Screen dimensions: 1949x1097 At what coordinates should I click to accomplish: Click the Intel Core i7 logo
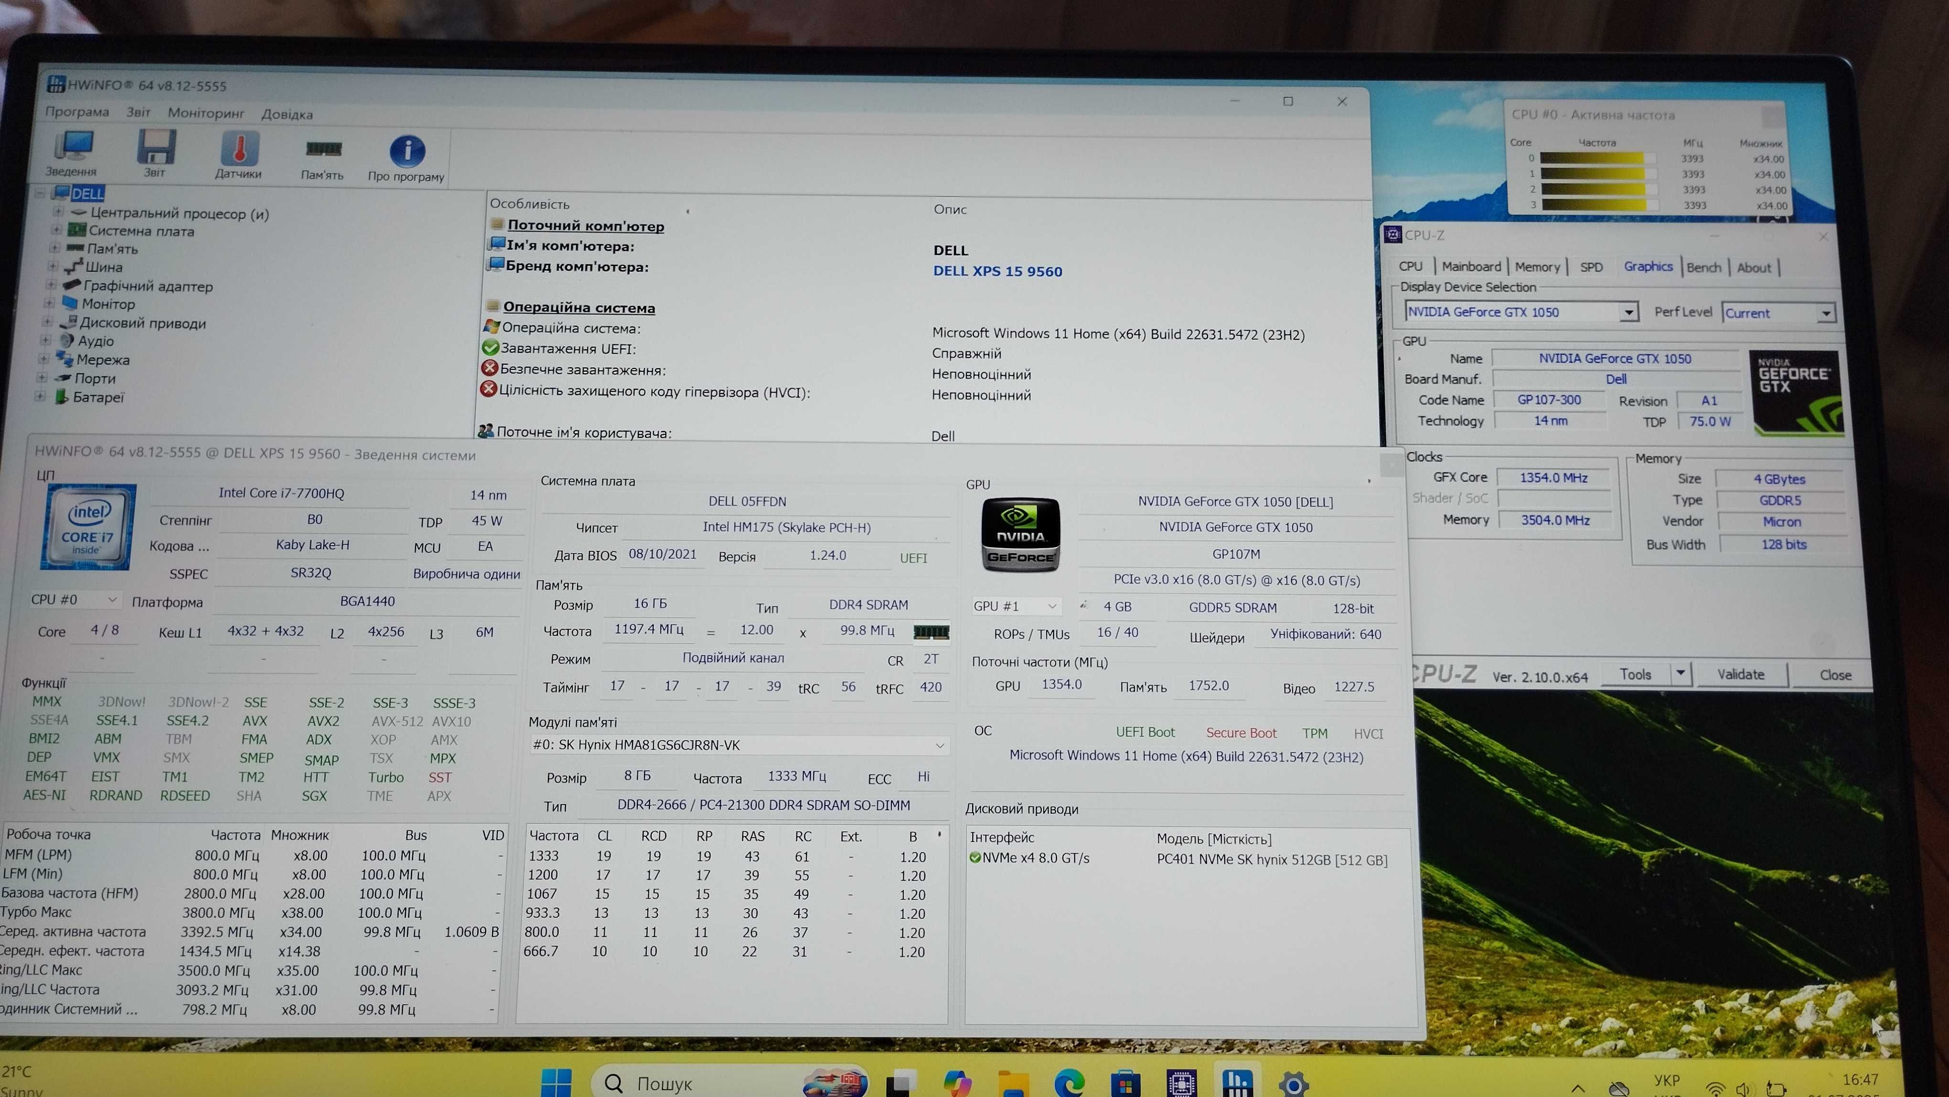coord(88,527)
